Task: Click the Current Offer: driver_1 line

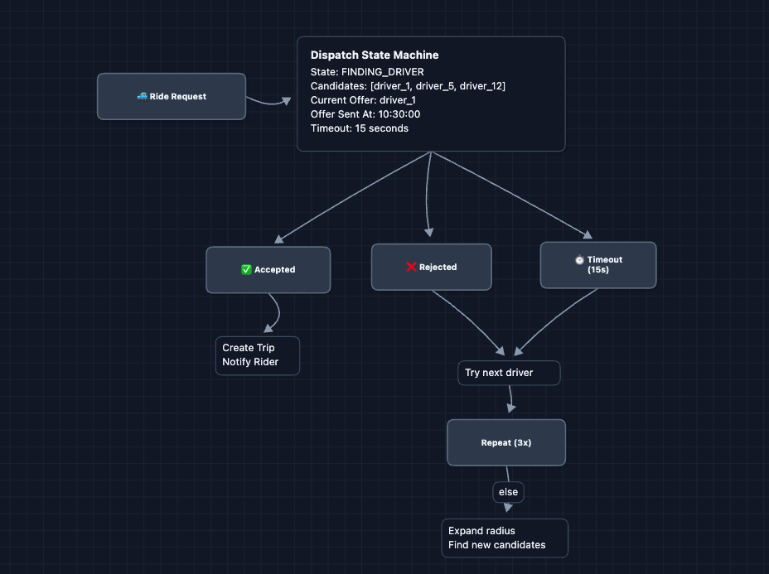Action: [363, 100]
